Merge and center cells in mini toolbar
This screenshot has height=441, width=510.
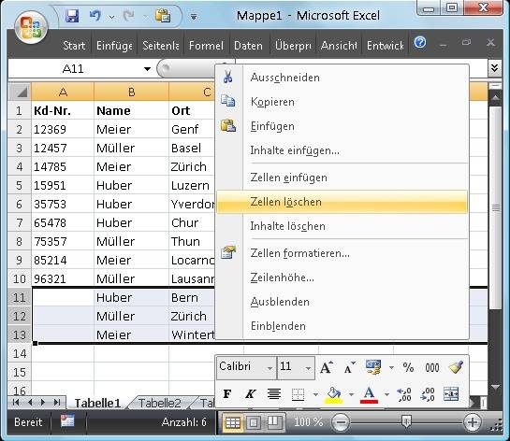451,394
